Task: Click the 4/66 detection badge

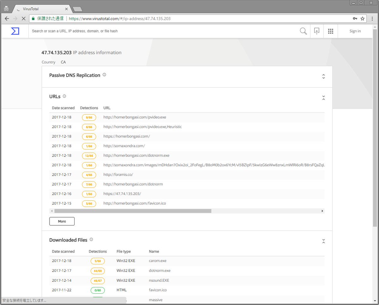Action: (89, 175)
